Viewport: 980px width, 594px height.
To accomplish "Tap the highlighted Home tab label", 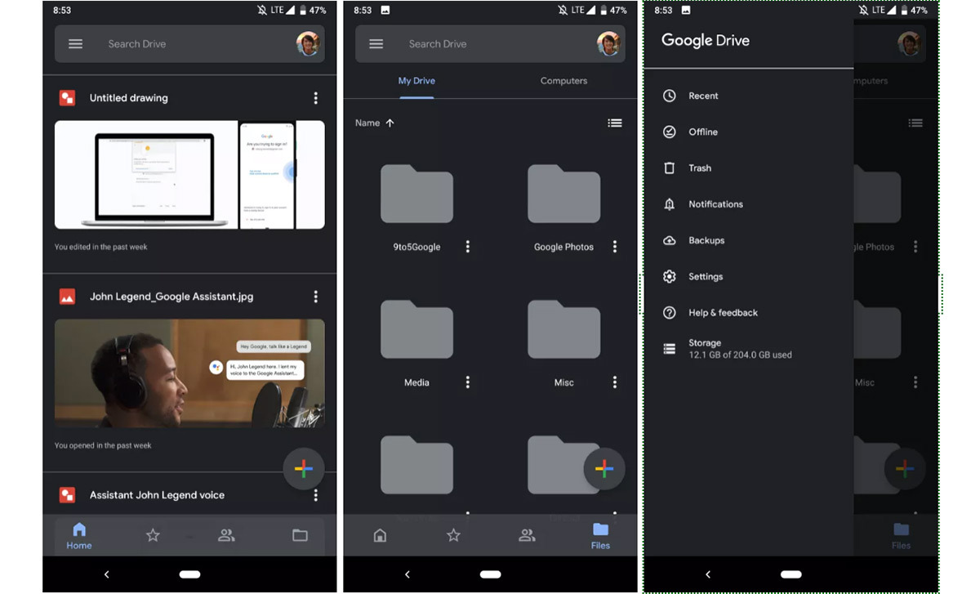I will pyautogui.click(x=79, y=545).
